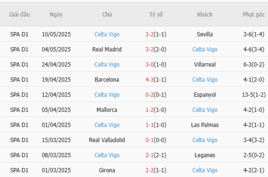Click the "Giải đấu" column header
This screenshot has width=268, height=177.
point(19,14)
